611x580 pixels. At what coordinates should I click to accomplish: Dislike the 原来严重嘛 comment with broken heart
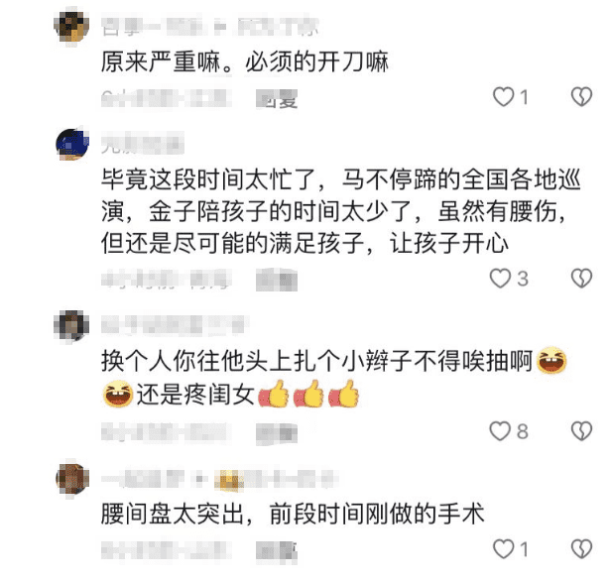tap(581, 96)
